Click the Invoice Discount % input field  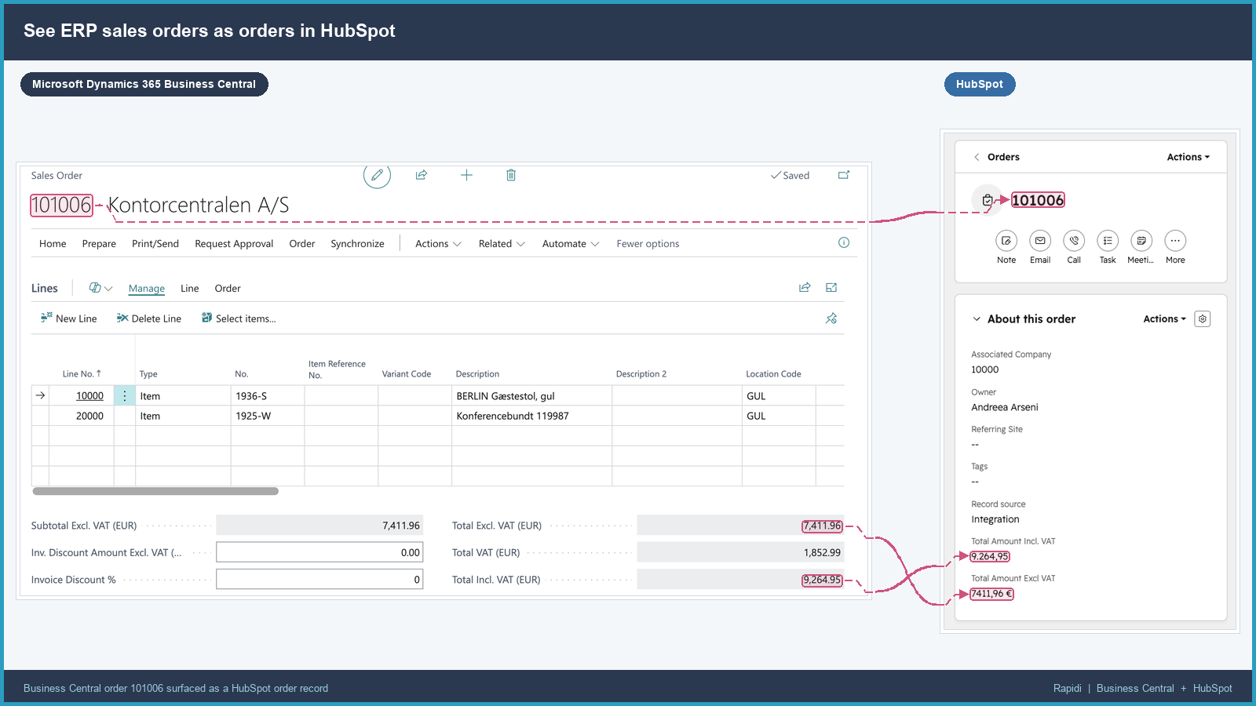(319, 580)
